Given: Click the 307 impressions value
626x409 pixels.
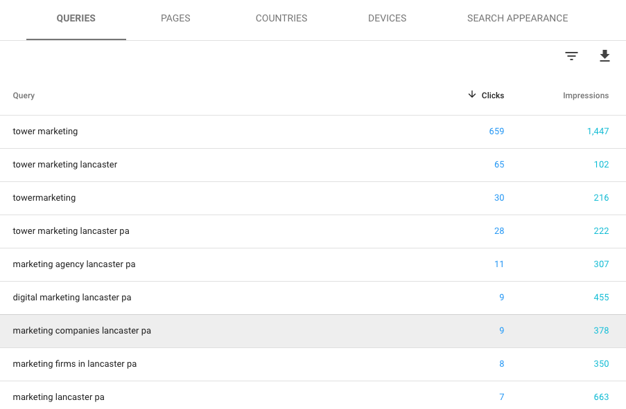Looking at the screenshot, I should (x=601, y=264).
